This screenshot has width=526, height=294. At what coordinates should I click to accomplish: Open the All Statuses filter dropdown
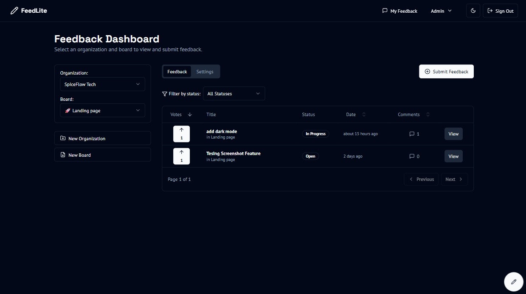coord(234,94)
